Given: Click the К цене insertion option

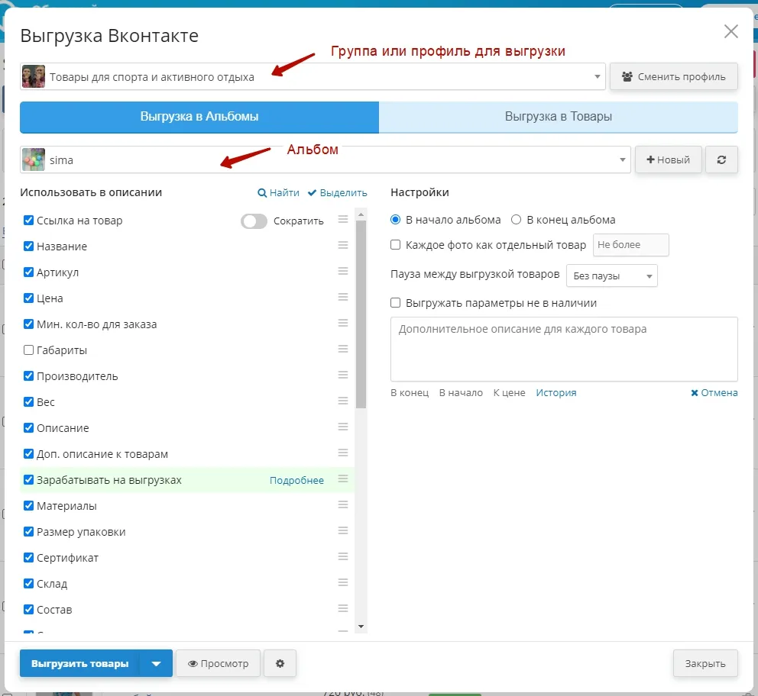Looking at the screenshot, I should (509, 392).
